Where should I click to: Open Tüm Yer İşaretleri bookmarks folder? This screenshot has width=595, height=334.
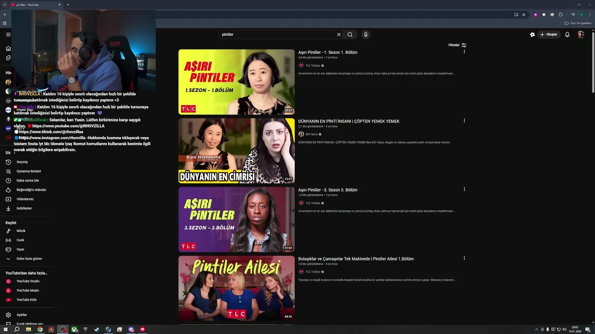578,23
